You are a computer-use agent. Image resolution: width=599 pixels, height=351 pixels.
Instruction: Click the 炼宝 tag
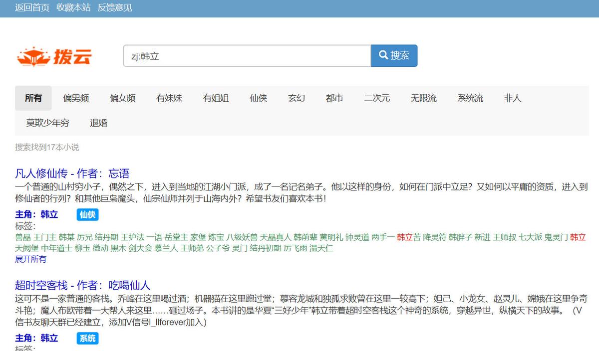[217, 237]
